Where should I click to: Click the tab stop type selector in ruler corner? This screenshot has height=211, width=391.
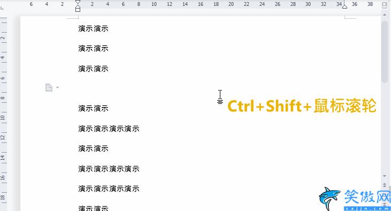2,8
